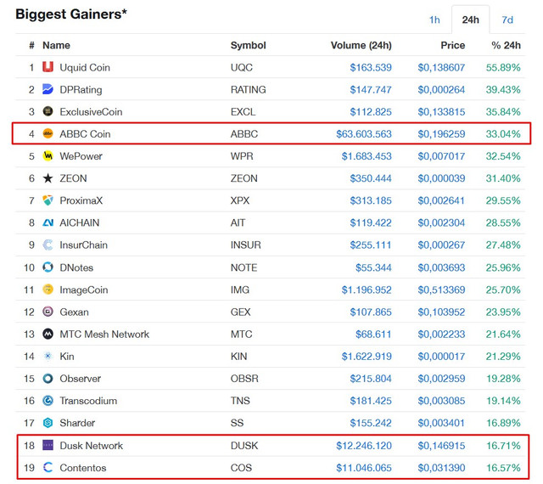This screenshot has width=543, height=484.
Task: Click ABBC volume $63.603.563
Action: click(364, 134)
